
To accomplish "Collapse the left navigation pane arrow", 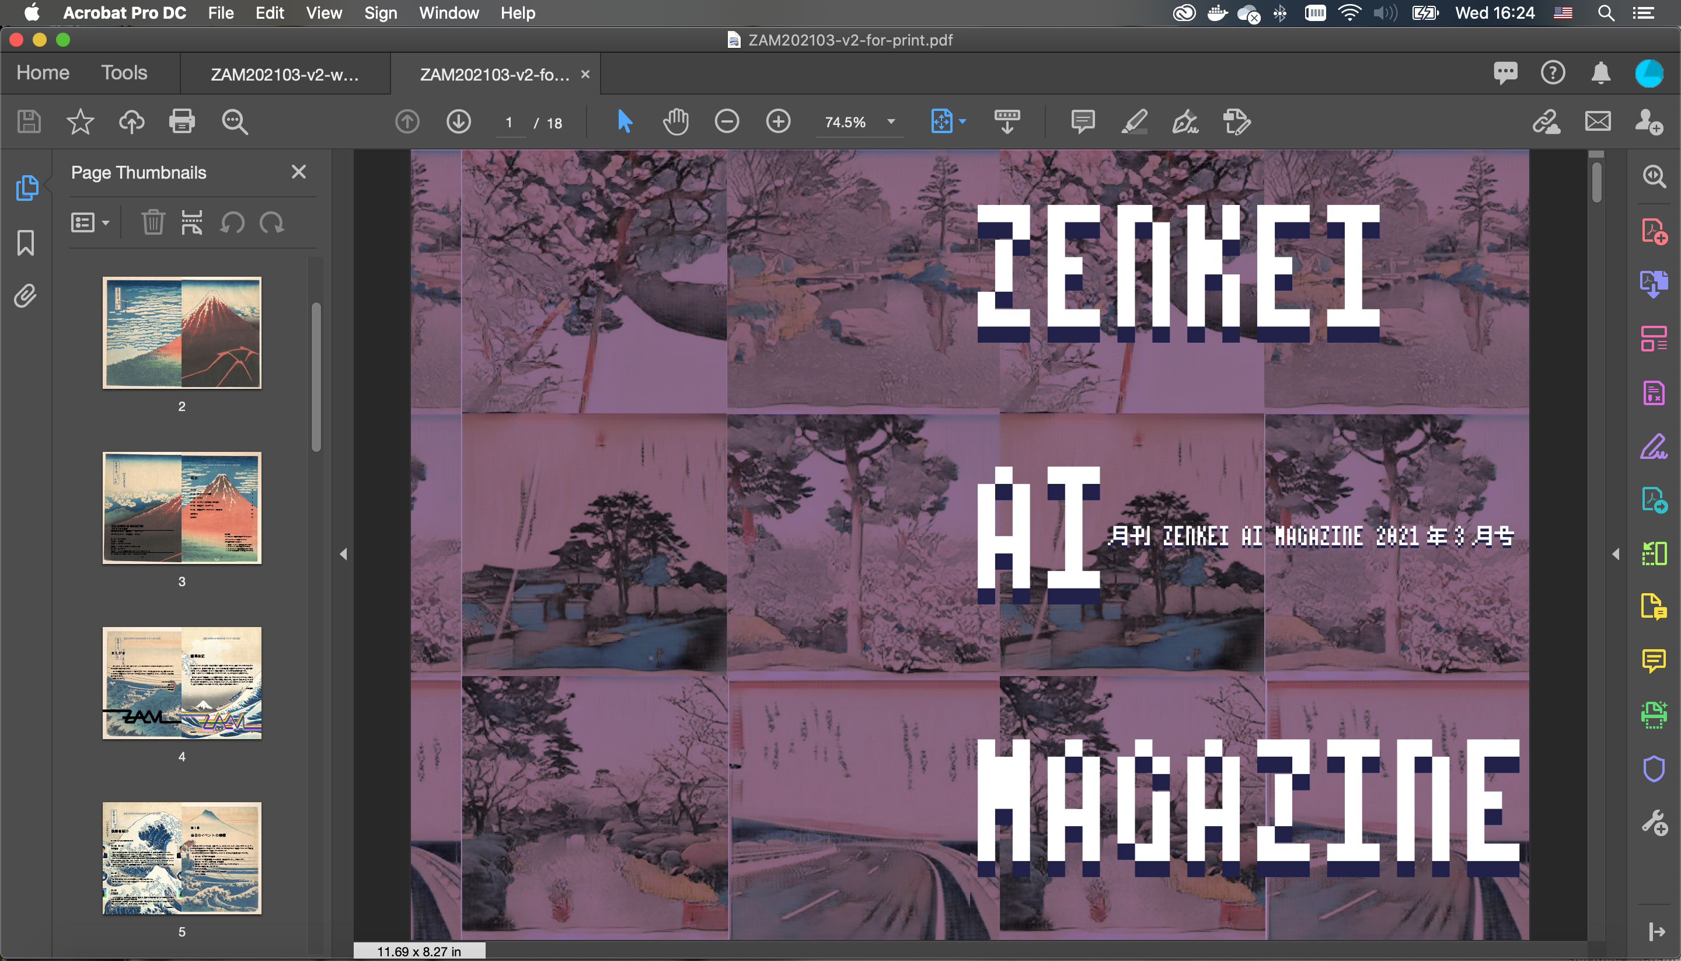I will coord(343,555).
